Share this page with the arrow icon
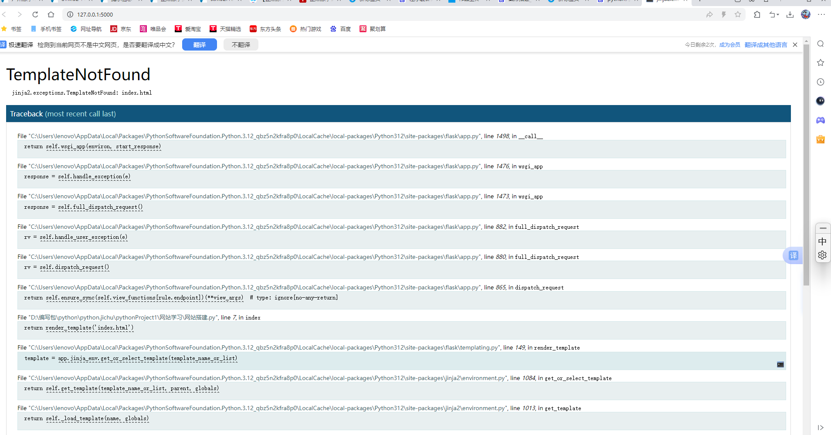This screenshot has height=435, width=831. [709, 14]
